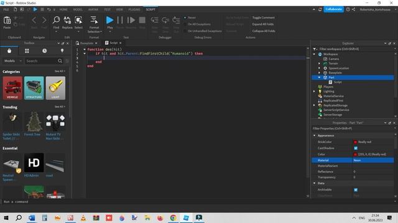Click the Navigate Forward arrow
The height and width of the screenshot is (223, 398).
tap(44, 20)
